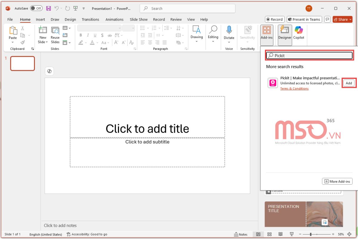Click Decrease Font Size icon
The image size is (358, 239).
(124, 42)
